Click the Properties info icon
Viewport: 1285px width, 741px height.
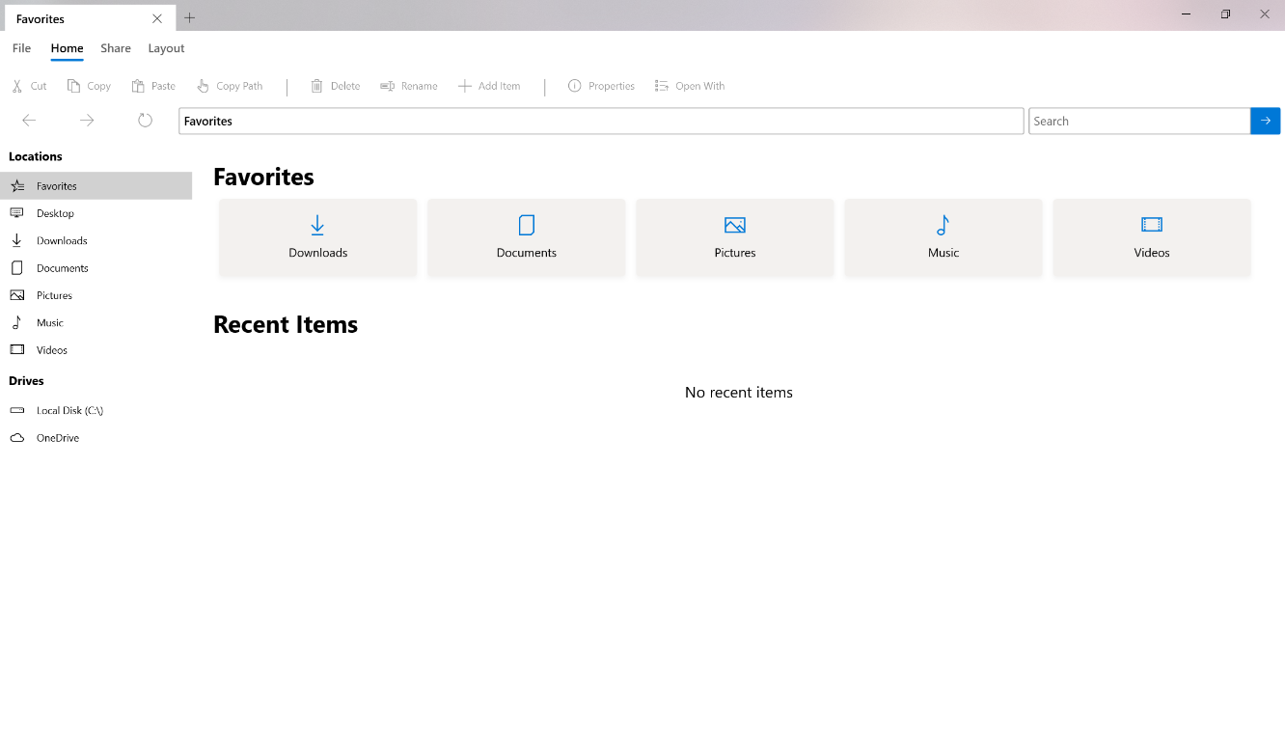(x=575, y=86)
